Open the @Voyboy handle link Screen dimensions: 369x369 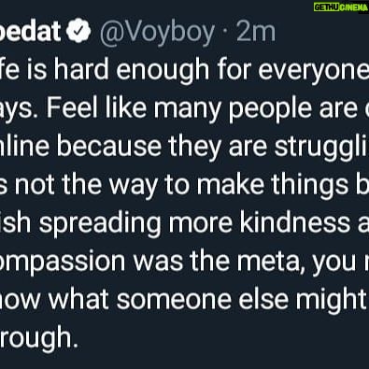coord(158,33)
